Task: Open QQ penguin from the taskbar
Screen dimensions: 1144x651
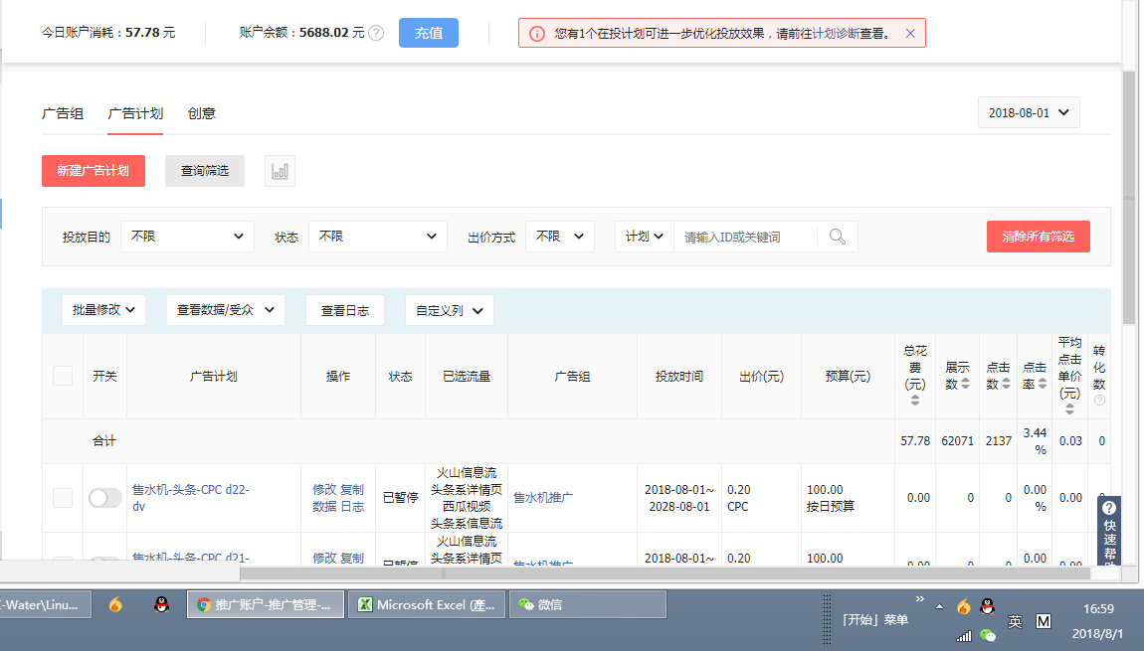Action: point(161,604)
